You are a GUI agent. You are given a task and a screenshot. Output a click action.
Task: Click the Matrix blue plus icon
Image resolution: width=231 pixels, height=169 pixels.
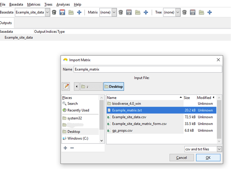146,12
